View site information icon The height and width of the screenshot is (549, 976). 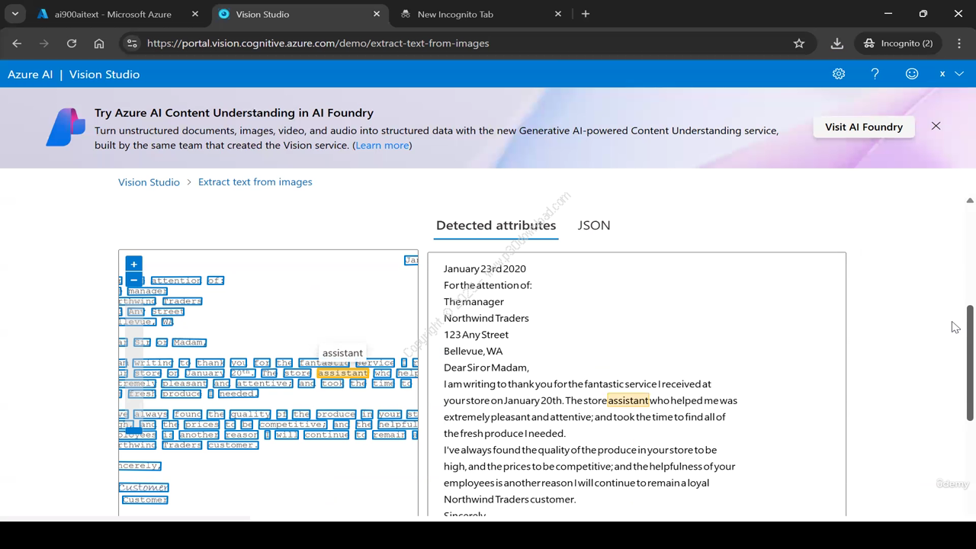(132, 43)
